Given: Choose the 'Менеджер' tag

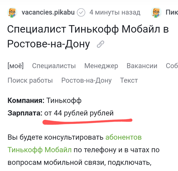Looking at the screenshot, I should tap(101, 66).
